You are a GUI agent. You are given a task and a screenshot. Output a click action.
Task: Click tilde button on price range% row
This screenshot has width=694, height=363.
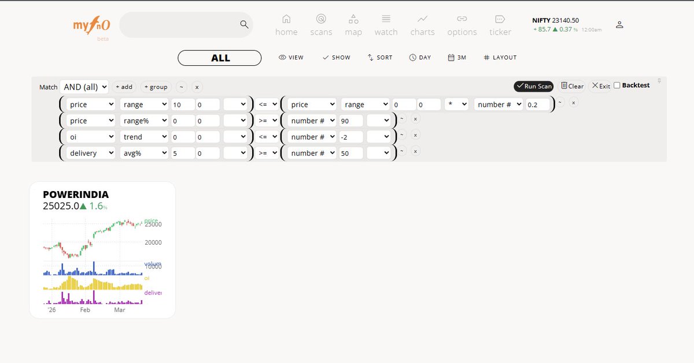[x=403, y=118]
